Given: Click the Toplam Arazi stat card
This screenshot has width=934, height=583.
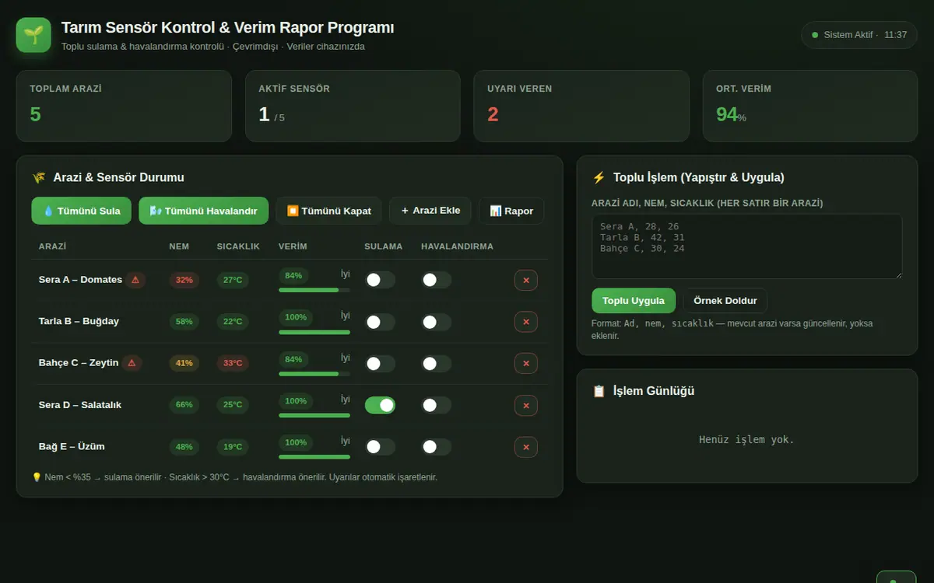Looking at the screenshot, I should coord(124,106).
